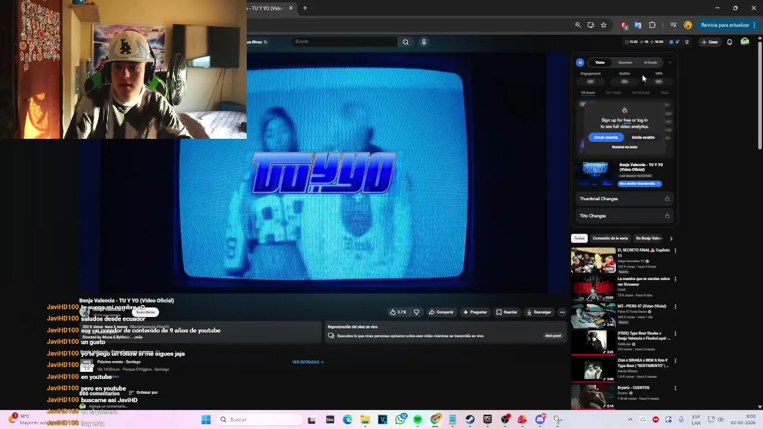Switch to the Vistas tab in vidIQ
This screenshot has height=429, width=763.
[x=600, y=62]
